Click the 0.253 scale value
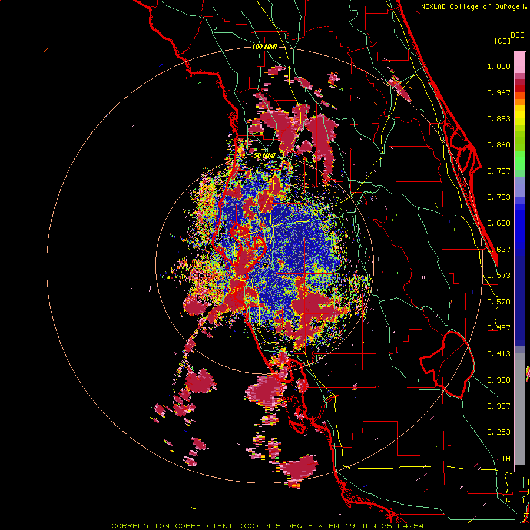Viewport: 530px width, 530px height. 499,432
